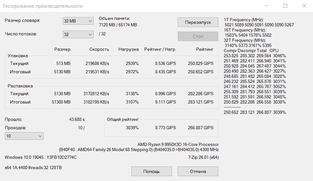The width and height of the screenshot is (313, 181).
Task: Maximize the benchmark window
Action: (285, 6)
